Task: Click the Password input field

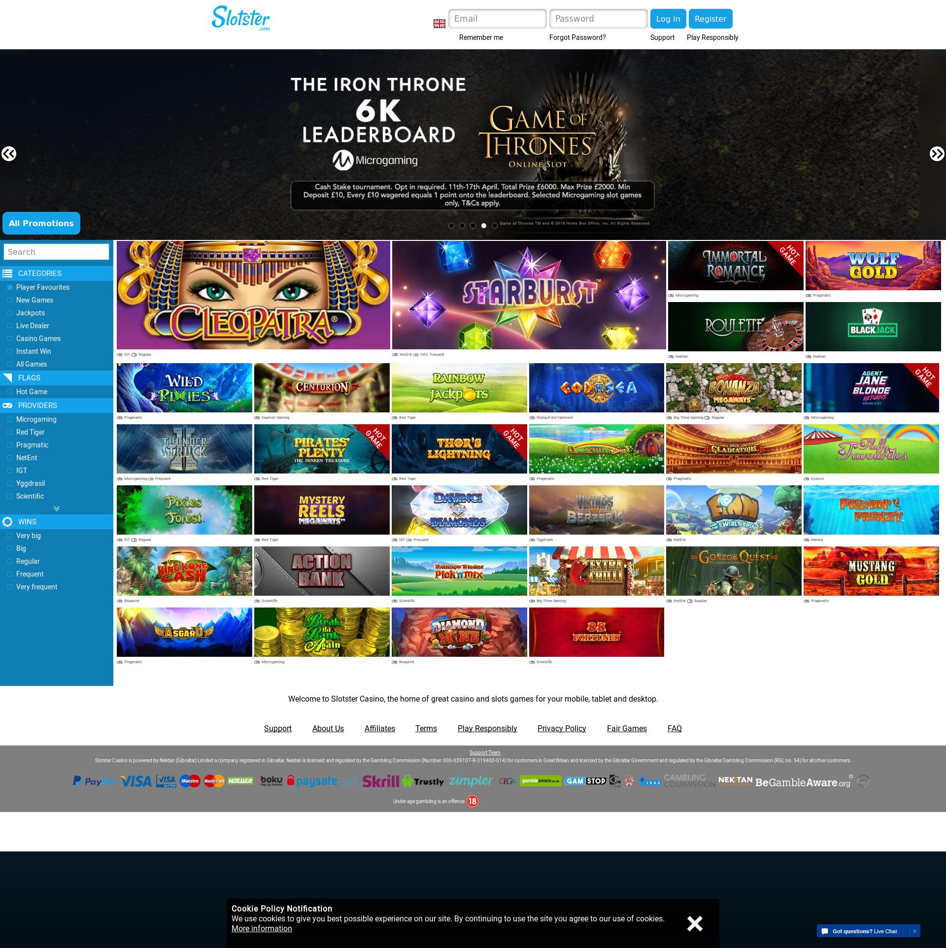Action: [x=599, y=19]
